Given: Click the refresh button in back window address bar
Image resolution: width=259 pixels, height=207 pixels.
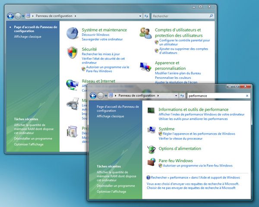Looking at the screenshot, I should coord(146,16).
